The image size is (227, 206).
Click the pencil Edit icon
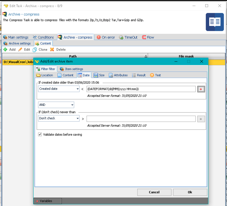pos(20,50)
